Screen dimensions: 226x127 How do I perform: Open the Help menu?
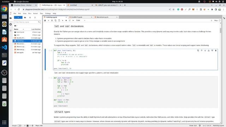54,13
